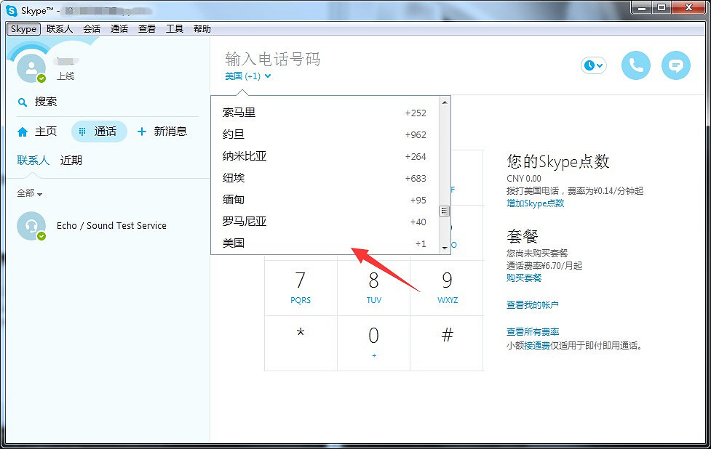Open the 美国 (+1) country code dropdown
The height and width of the screenshot is (449, 711).
coord(246,76)
